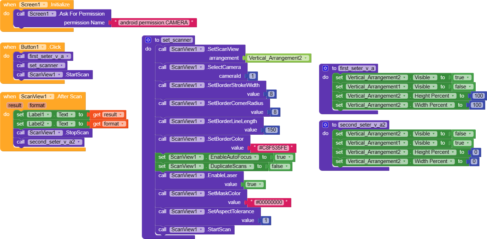Toggle the false value for Vertical_Arrangement2 Visible in second_seter_v_a2
The height and width of the screenshot is (239, 487).
coord(463,134)
